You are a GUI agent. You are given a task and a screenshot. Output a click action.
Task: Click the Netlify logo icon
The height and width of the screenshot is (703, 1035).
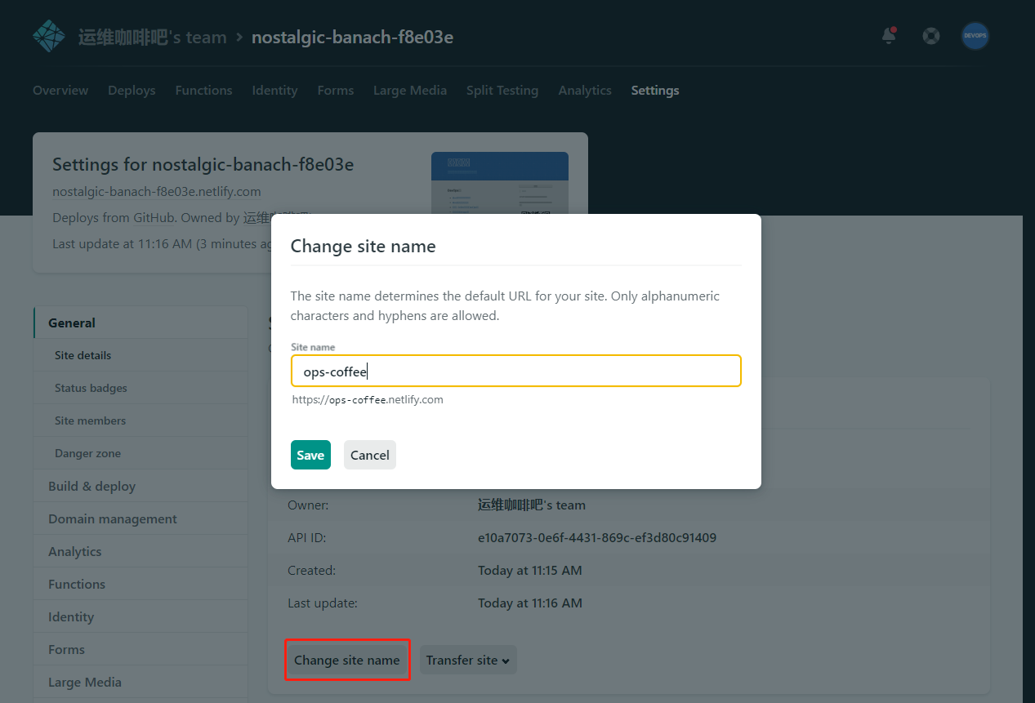click(x=48, y=37)
